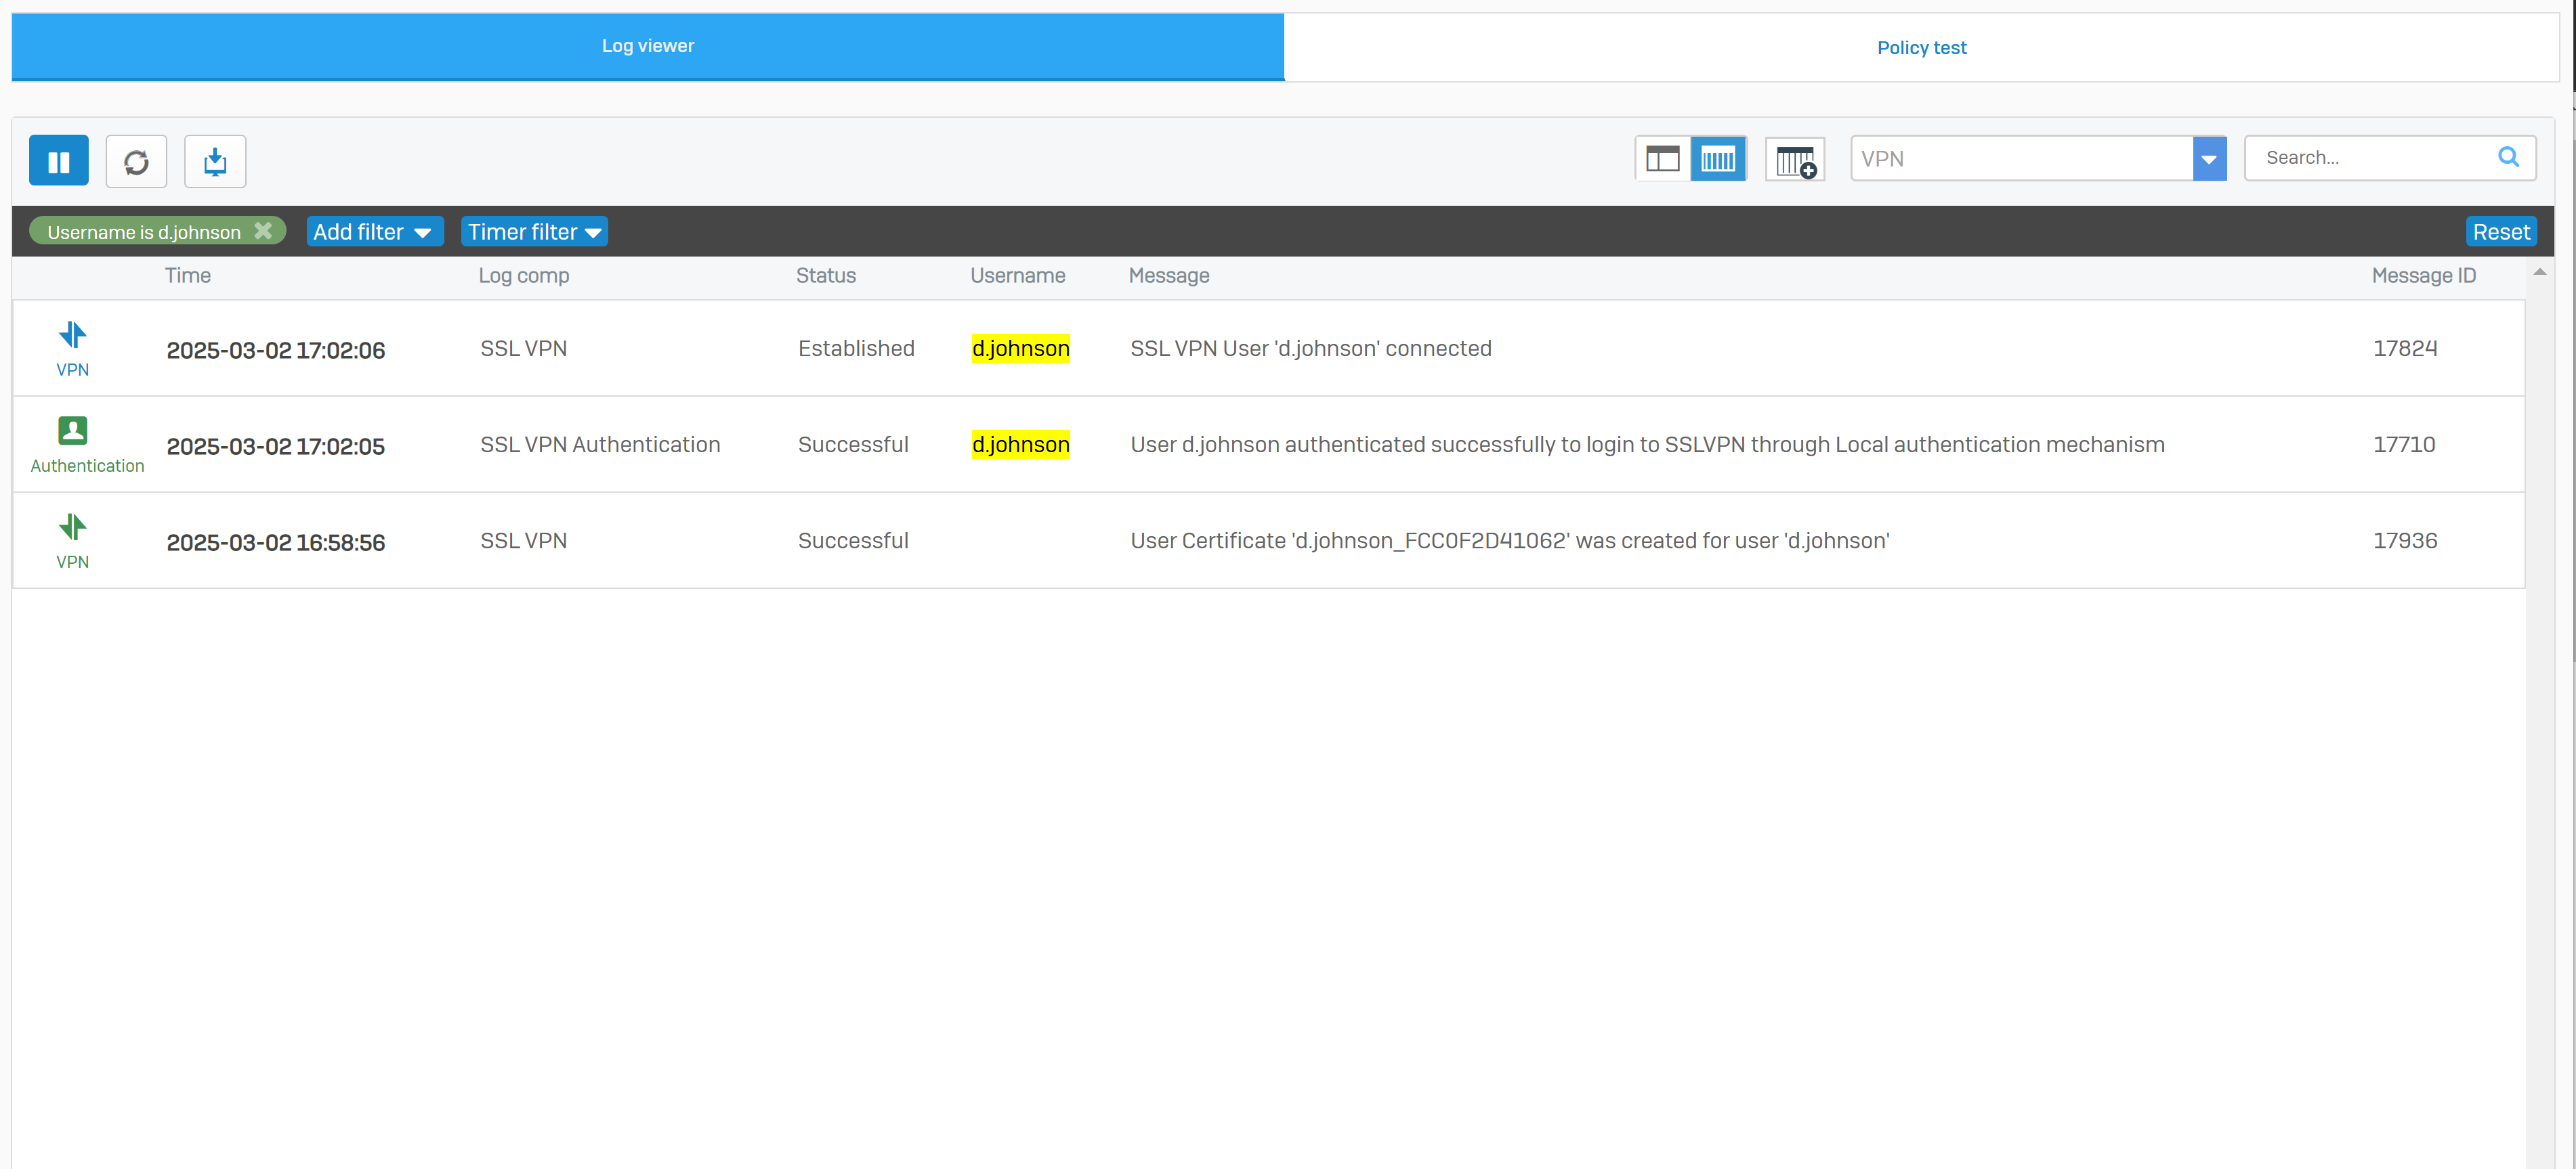
Task: Select the detailed column view icon
Action: 1718,159
